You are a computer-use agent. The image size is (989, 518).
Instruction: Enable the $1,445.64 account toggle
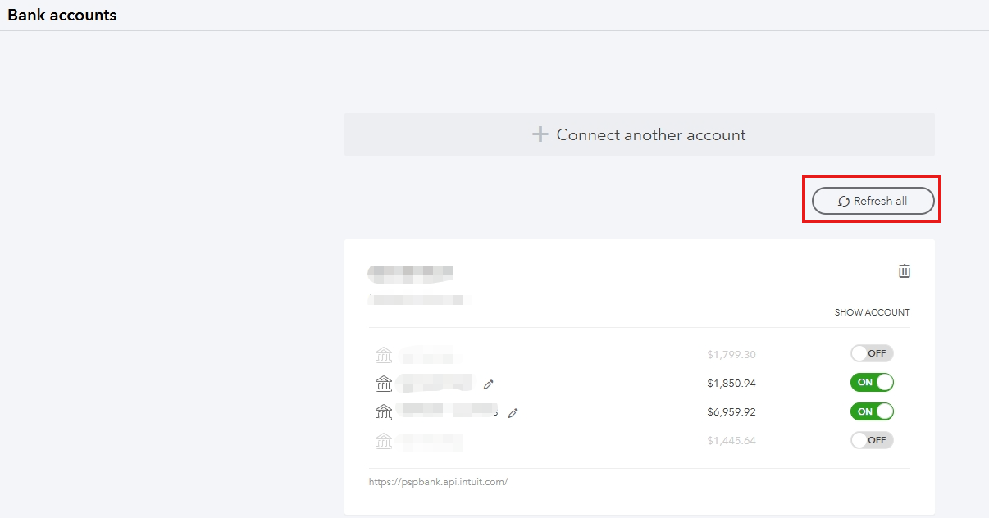click(872, 439)
